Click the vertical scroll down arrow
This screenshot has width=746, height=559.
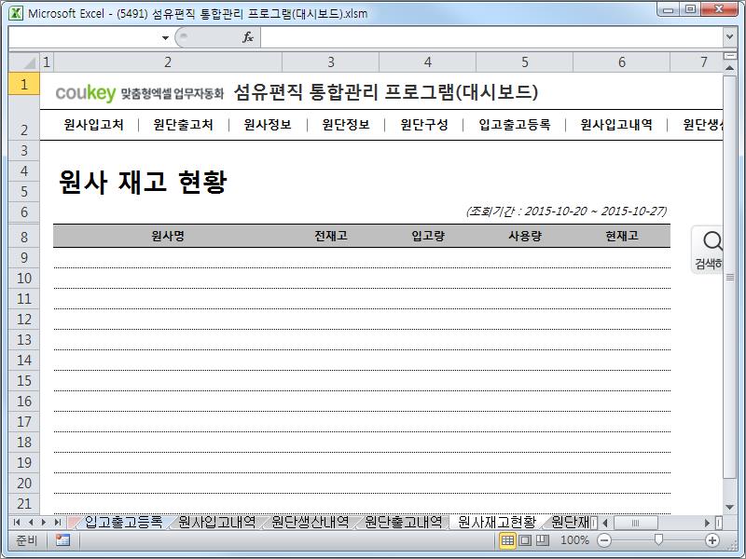coord(729,508)
